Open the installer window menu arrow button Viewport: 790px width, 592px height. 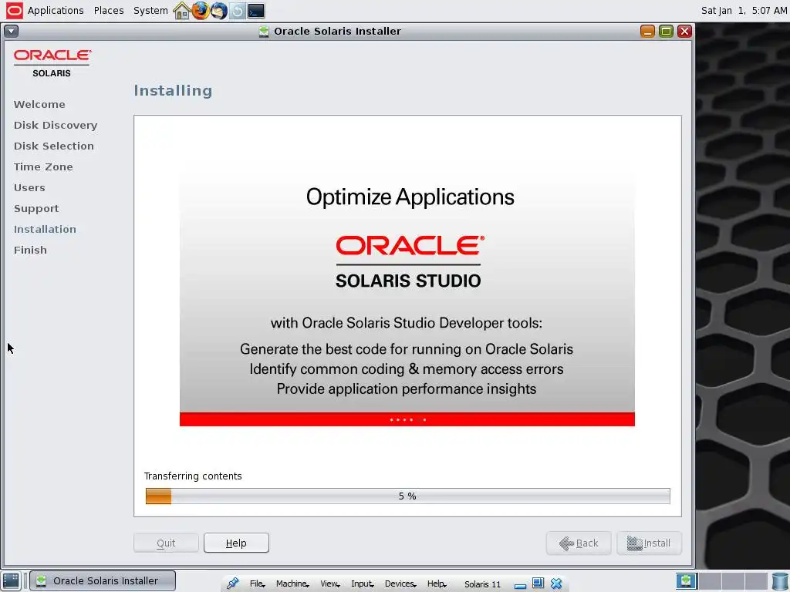(11, 31)
